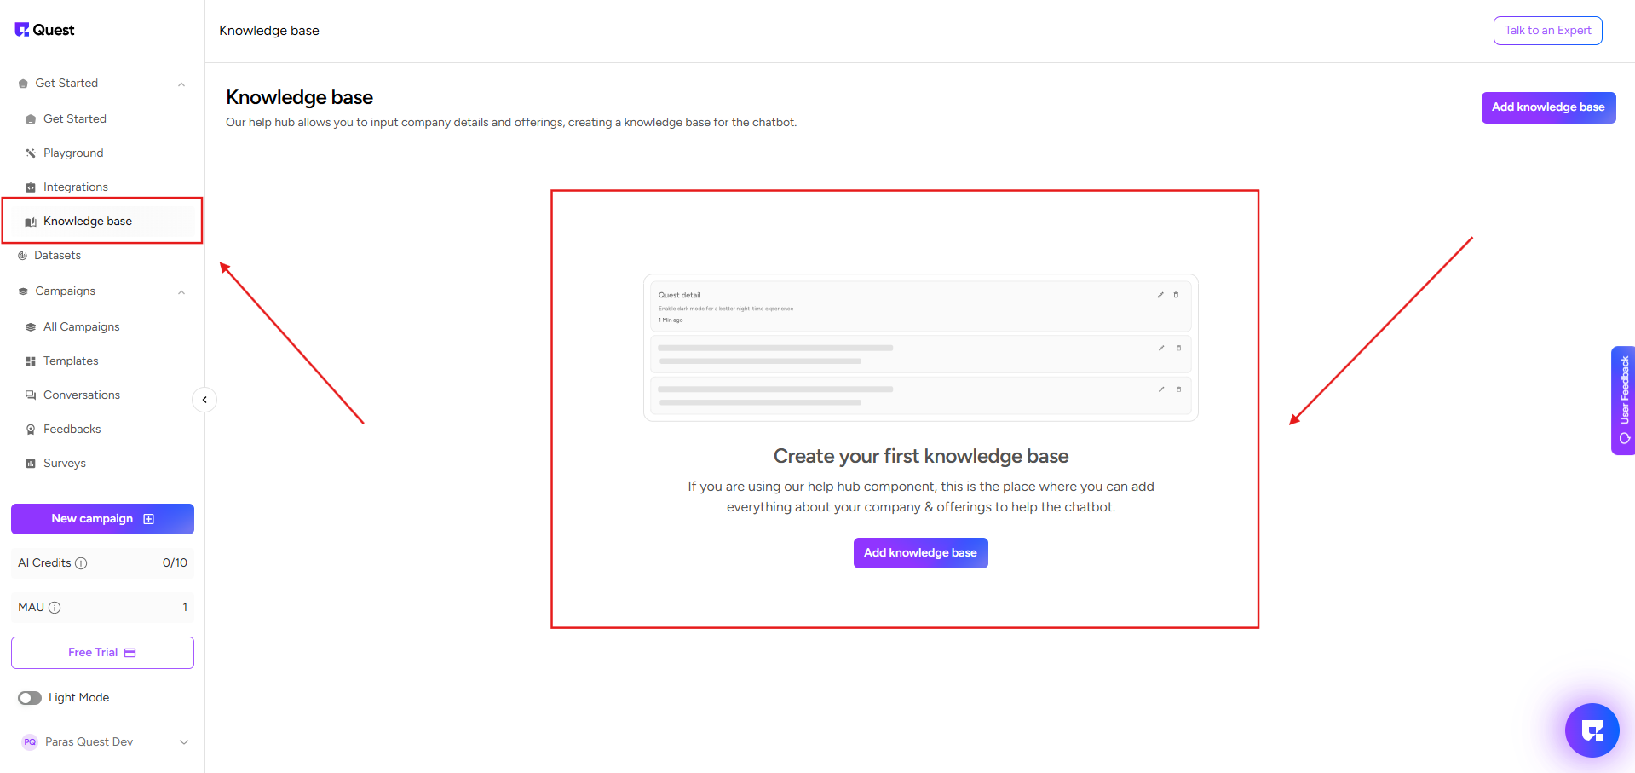Click the Quest logo icon
This screenshot has width=1635, height=773.
click(22, 30)
